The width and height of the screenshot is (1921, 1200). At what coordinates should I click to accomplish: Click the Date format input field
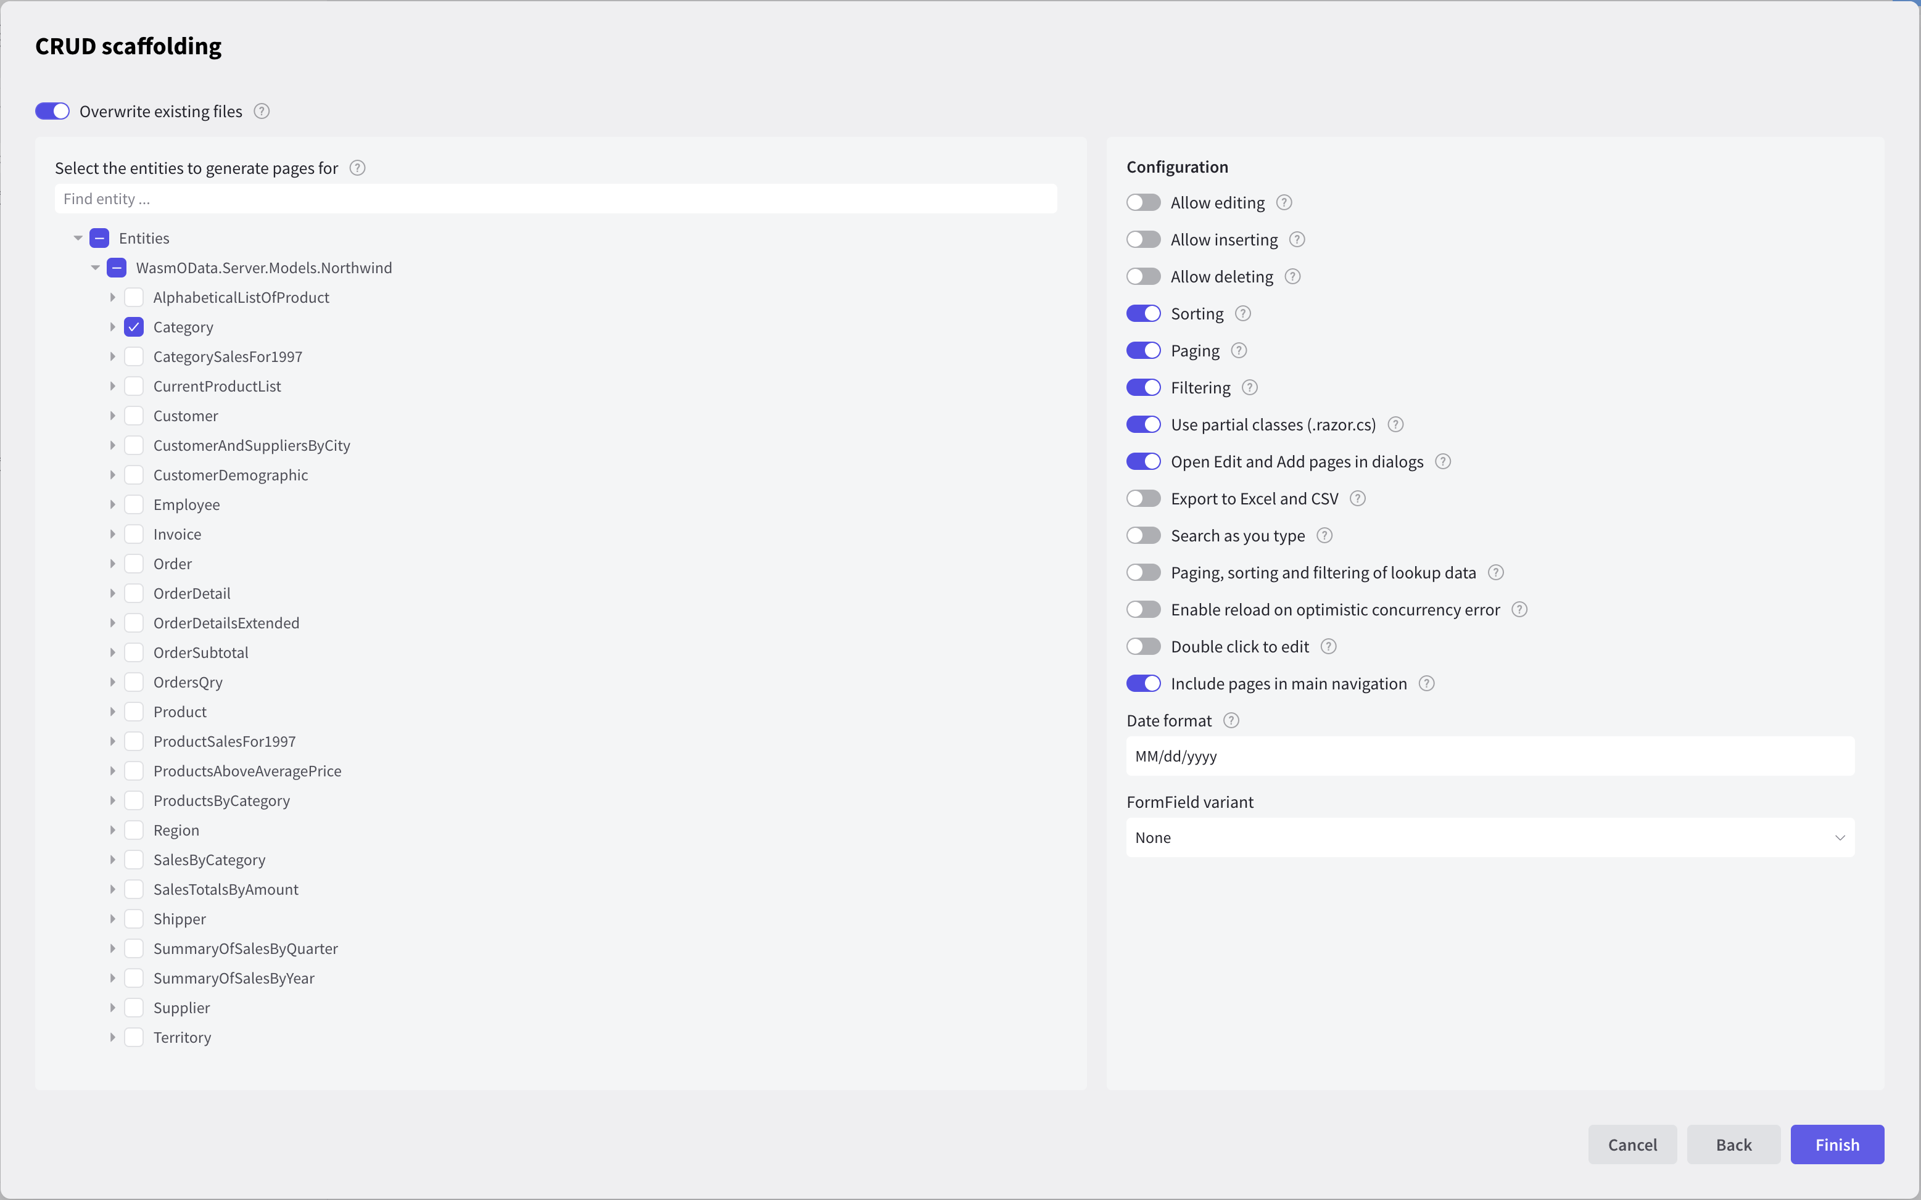(1490, 757)
